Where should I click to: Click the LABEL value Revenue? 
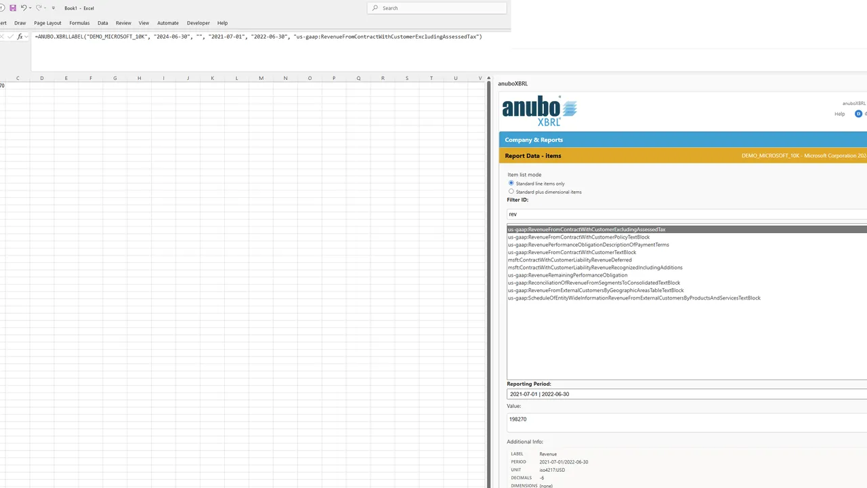(x=548, y=454)
